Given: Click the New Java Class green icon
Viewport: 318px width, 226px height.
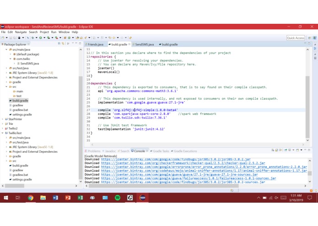Looking at the screenshot, I should (x=69, y=38).
